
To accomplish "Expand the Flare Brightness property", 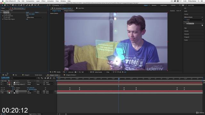I will (x=3, y=16).
